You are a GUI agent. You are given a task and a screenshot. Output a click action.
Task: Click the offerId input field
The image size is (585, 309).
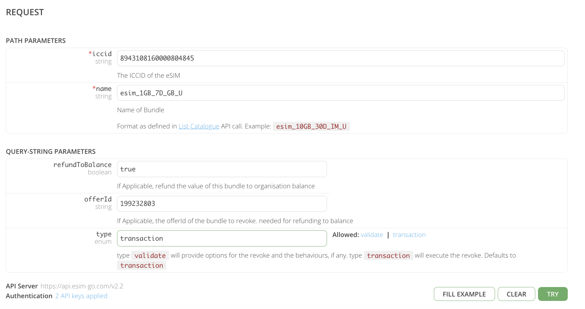222,204
